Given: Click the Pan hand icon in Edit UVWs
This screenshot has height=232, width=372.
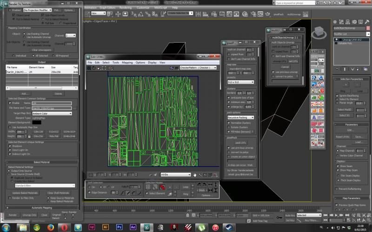Looking at the screenshot, I should pos(195,175).
